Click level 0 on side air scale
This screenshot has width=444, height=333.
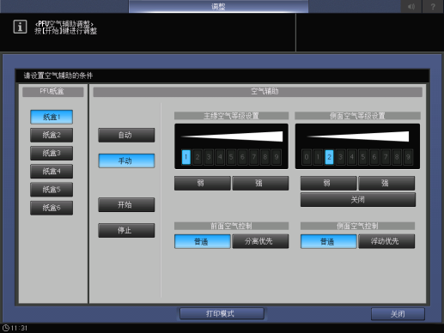307,157
